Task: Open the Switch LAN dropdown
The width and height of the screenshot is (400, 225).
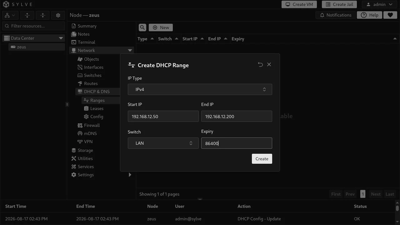Action: tap(163, 143)
